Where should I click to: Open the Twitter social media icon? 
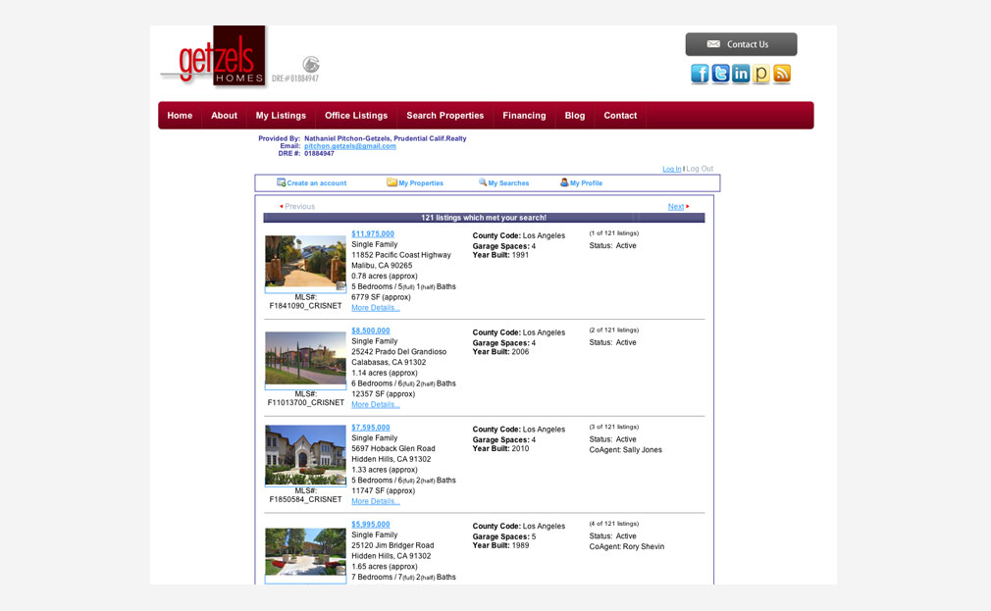(720, 74)
